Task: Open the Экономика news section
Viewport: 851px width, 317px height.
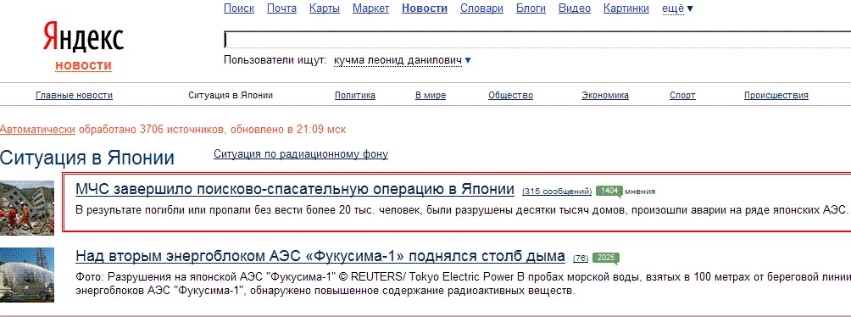Action: pos(605,95)
